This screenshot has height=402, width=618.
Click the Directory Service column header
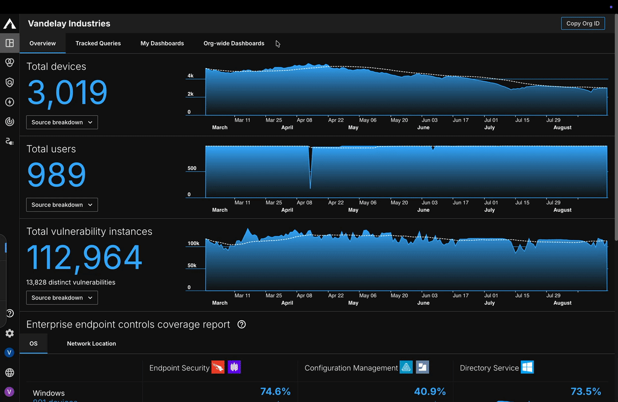pos(489,368)
